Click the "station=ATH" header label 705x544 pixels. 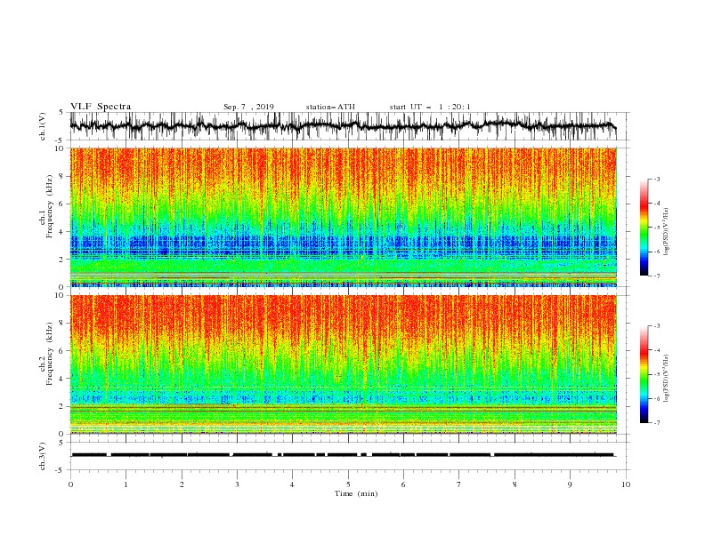click(x=330, y=107)
